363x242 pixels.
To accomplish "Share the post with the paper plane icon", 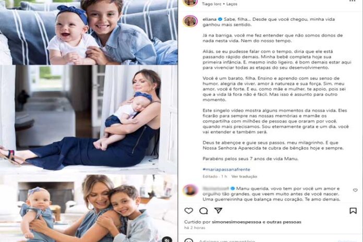I will [218, 210].
